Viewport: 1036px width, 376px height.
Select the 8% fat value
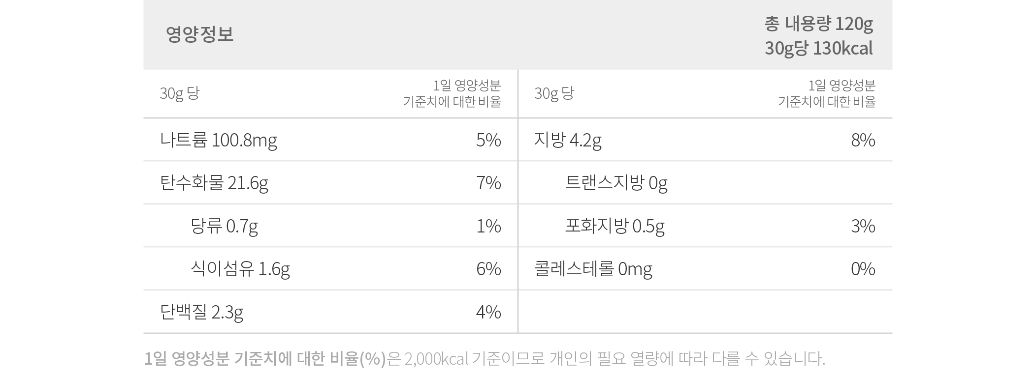click(863, 141)
